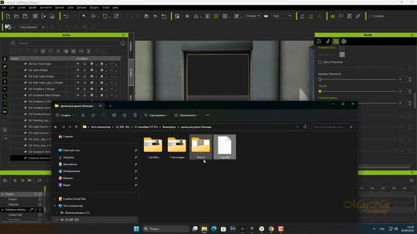
Task: Toggle visibility eye of GE Key Tray Shape
Action: [78, 64]
